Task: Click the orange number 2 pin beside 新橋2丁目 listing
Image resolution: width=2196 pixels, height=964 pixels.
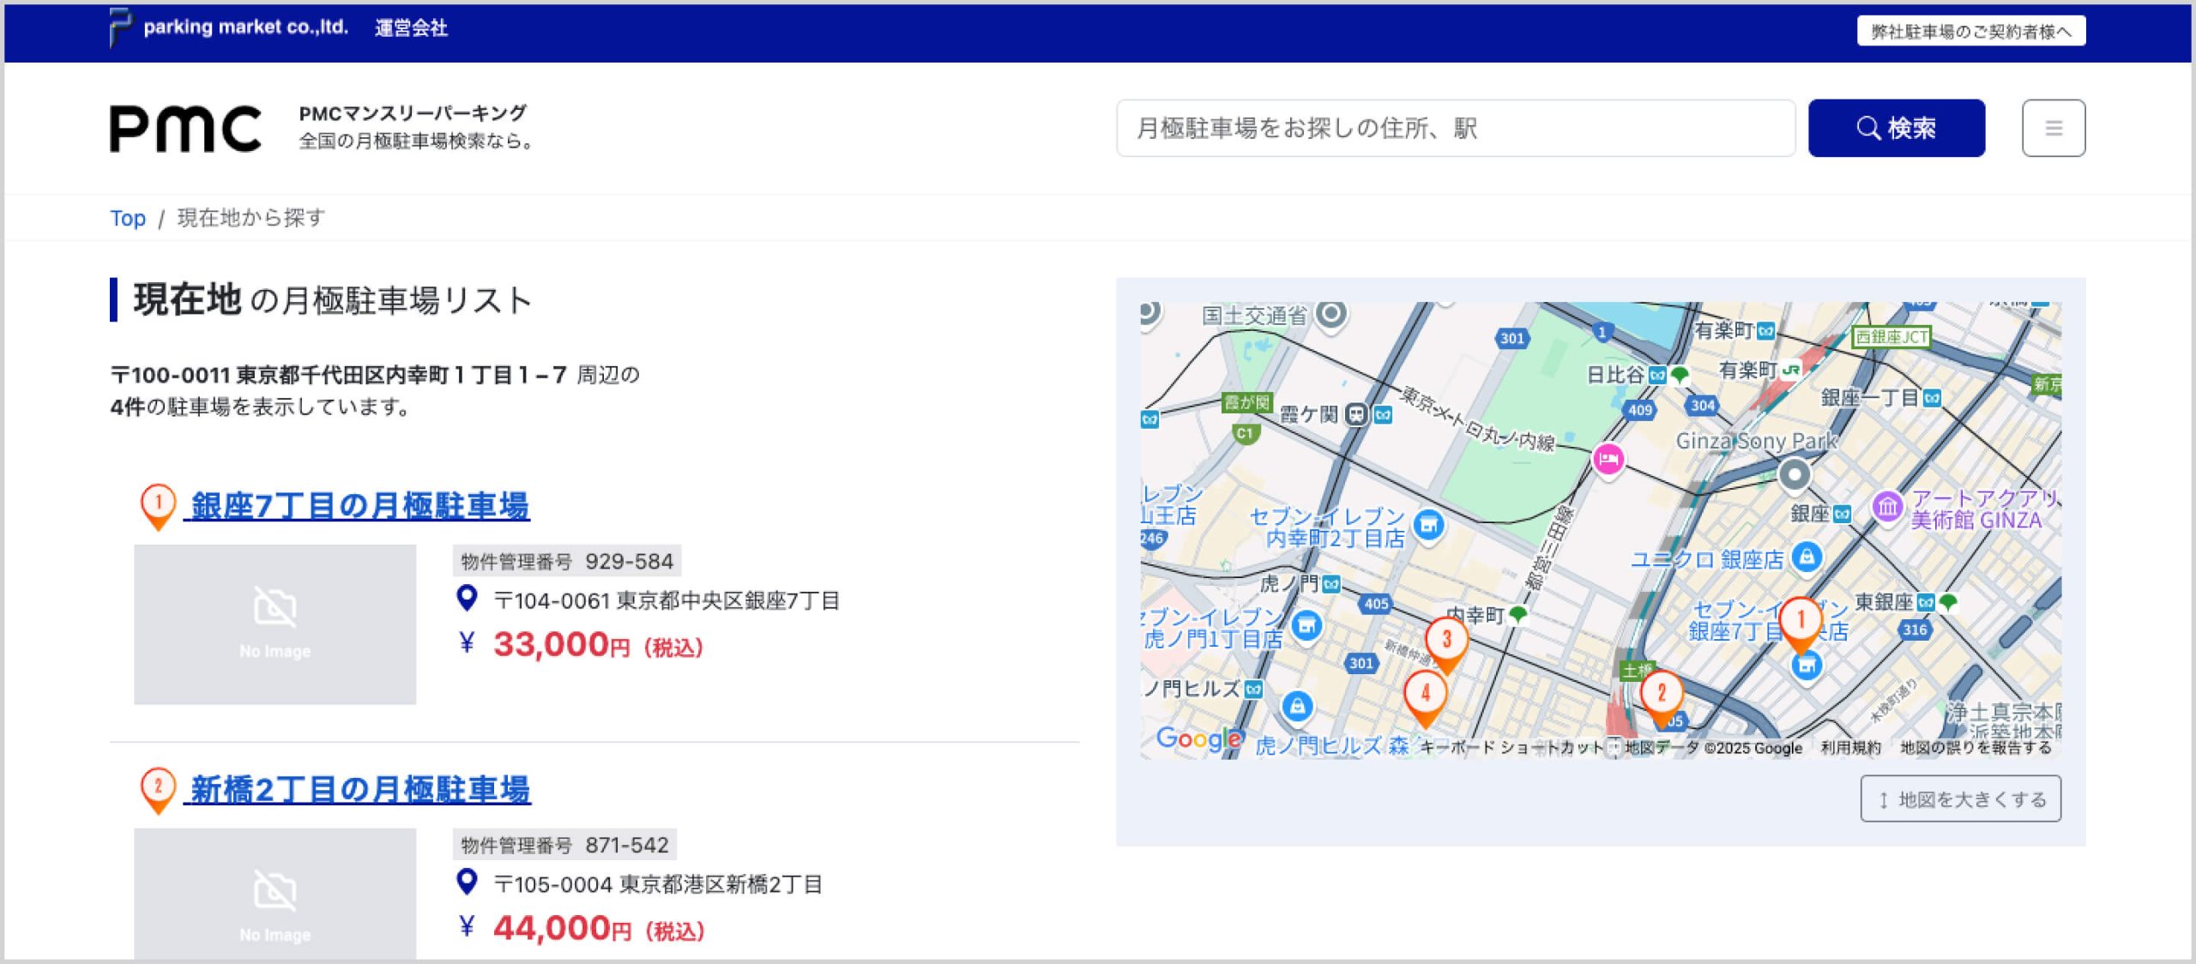Action: click(x=158, y=790)
